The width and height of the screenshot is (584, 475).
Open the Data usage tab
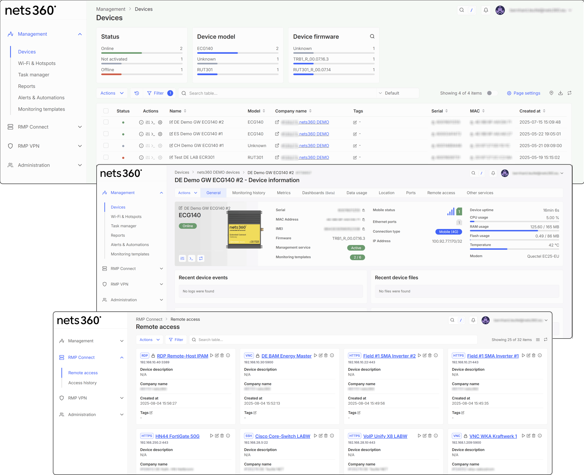click(x=357, y=193)
